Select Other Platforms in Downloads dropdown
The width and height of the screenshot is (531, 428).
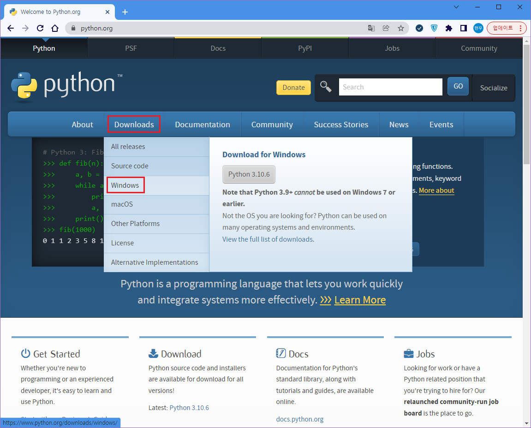point(156,224)
